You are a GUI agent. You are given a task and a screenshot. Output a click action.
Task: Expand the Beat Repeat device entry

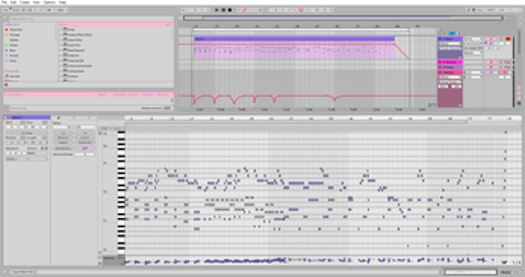point(62,50)
